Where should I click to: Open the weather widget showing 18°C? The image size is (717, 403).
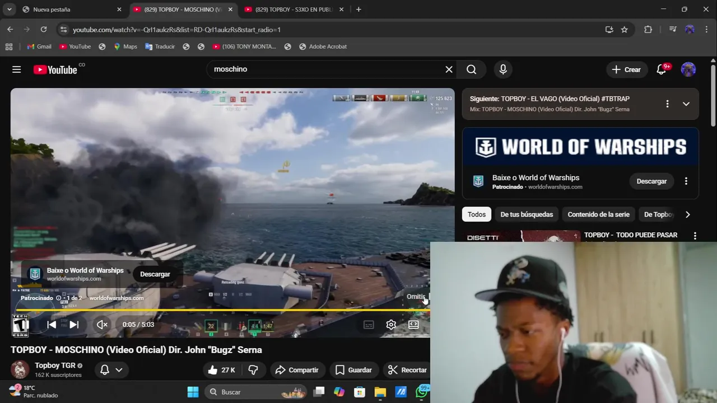(x=34, y=391)
